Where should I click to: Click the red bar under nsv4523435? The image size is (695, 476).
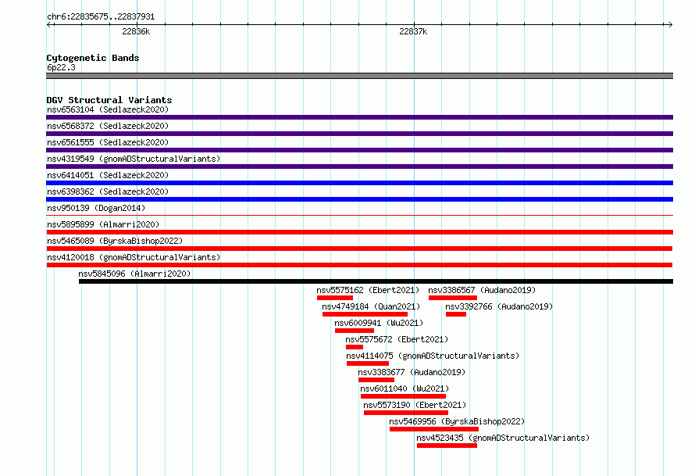pyautogui.click(x=447, y=446)
